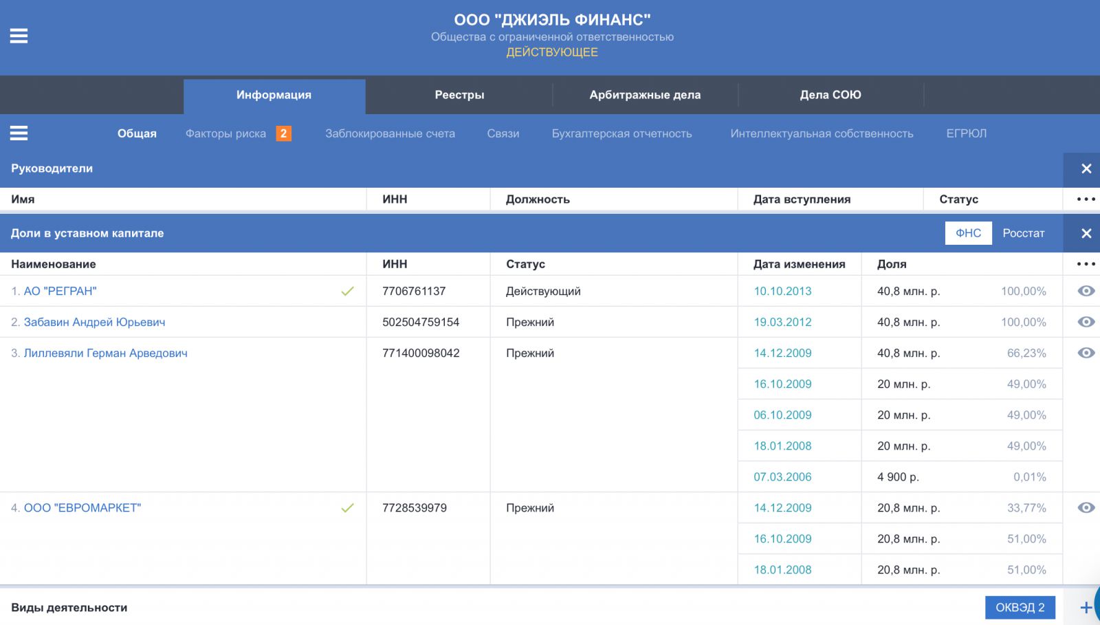Click the Должность column header

538,199
